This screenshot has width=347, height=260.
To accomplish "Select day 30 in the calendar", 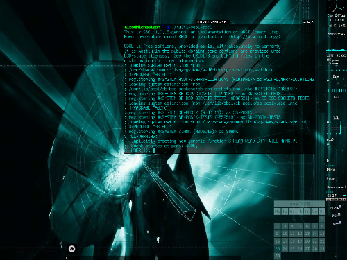I will (278, 256).
